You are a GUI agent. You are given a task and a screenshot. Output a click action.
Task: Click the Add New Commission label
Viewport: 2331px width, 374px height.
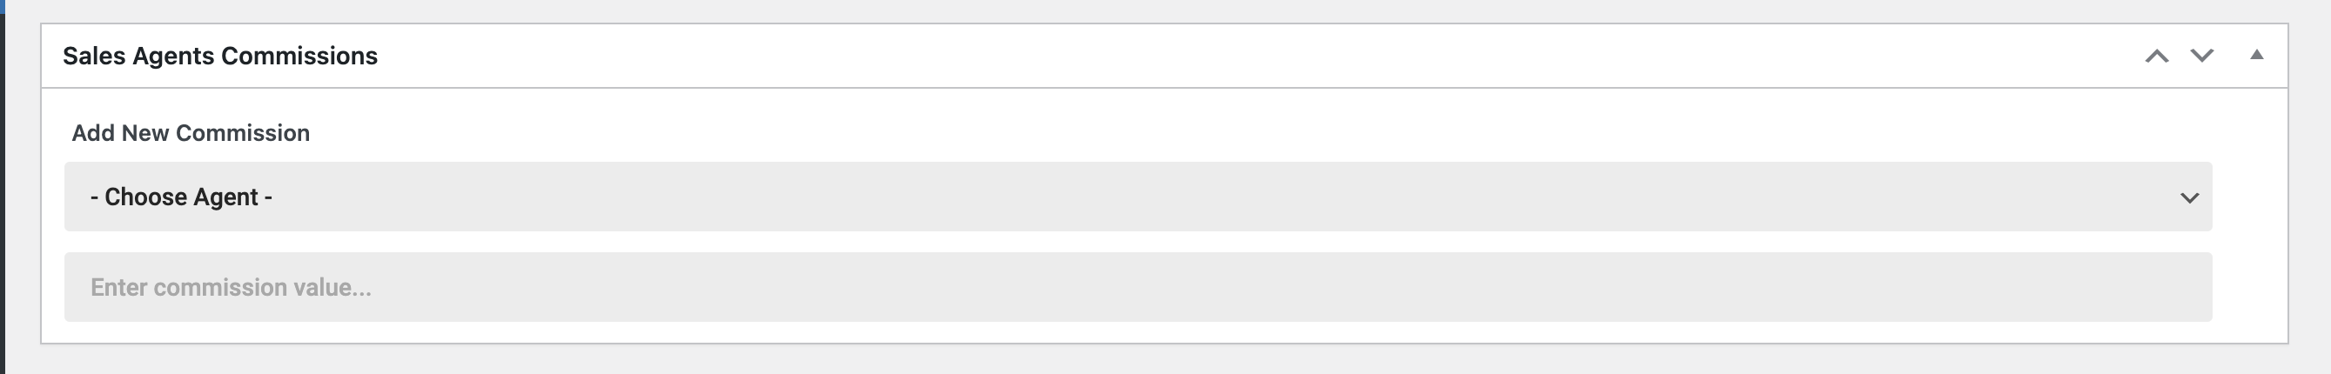pos(191,133)
